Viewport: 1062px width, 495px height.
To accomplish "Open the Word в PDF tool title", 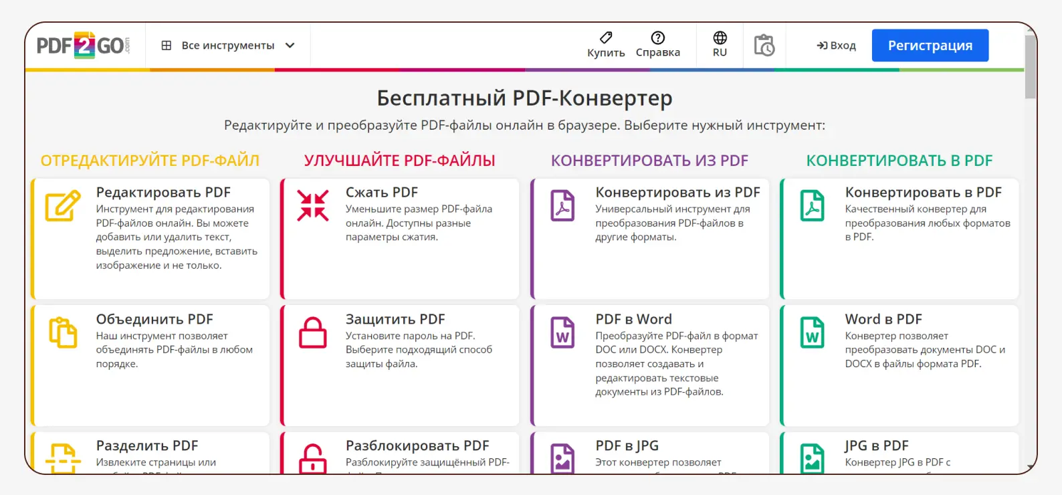I will (x=883, y=320).
